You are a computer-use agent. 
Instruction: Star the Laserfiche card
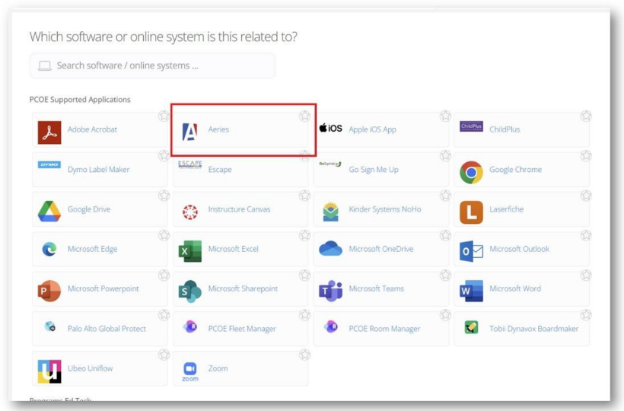(586, 196)
